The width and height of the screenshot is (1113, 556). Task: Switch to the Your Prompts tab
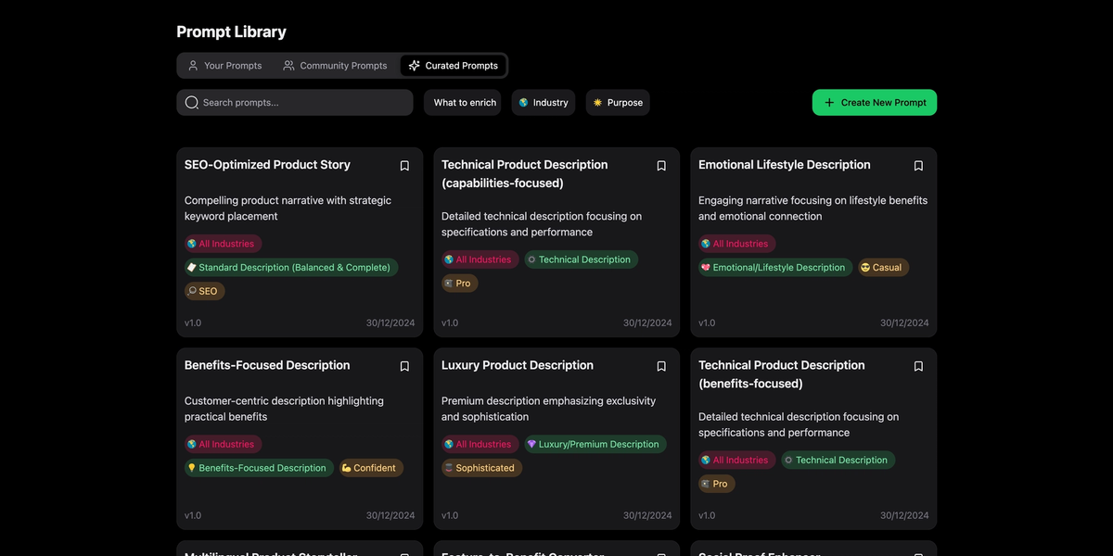click(225, 65)
